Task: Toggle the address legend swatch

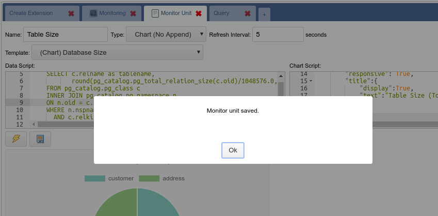Action: (x=149, y=178)
